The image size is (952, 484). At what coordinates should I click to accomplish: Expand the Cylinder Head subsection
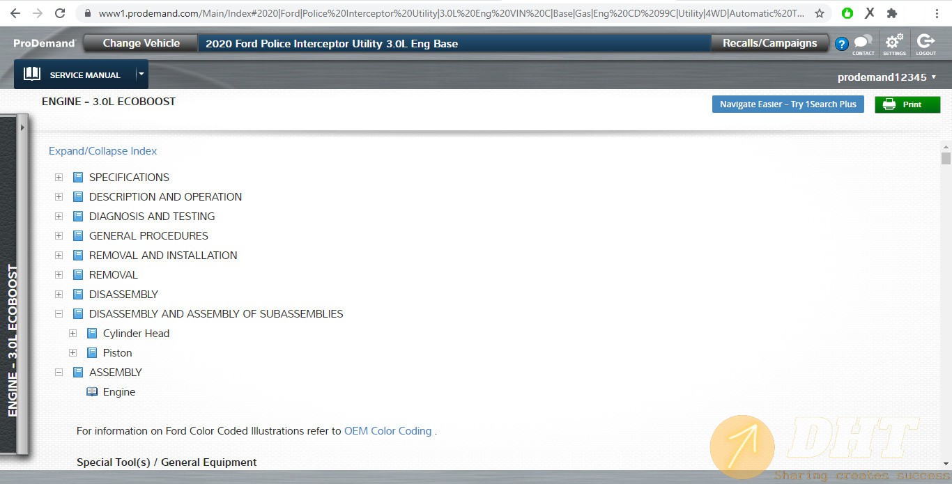73,334
